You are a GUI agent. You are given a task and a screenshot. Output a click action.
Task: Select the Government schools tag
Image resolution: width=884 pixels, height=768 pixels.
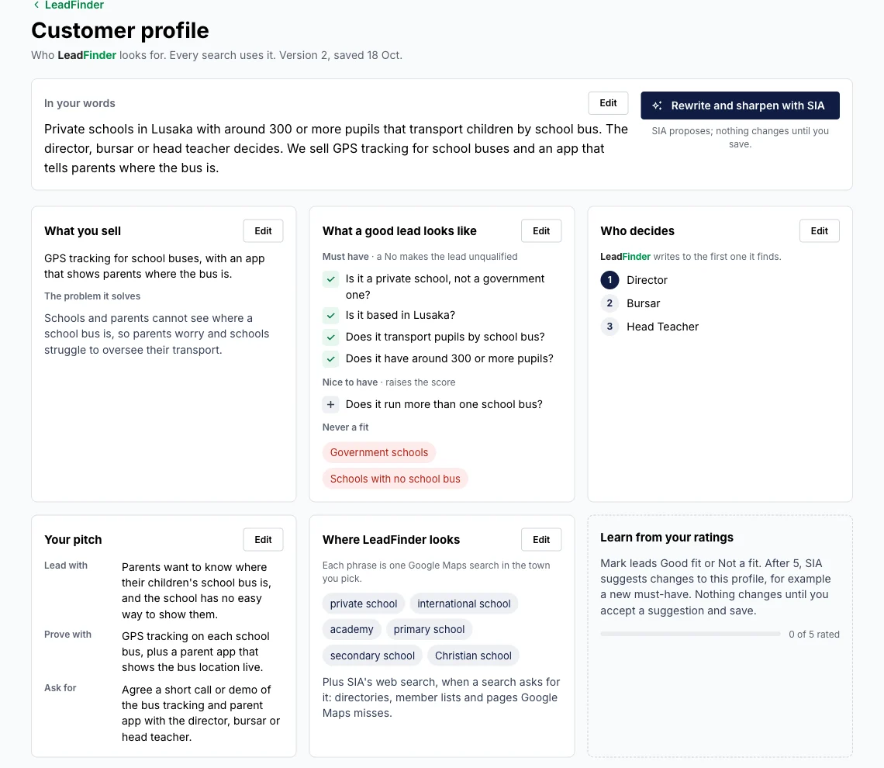pyautogui.click(x=379, y=452)
